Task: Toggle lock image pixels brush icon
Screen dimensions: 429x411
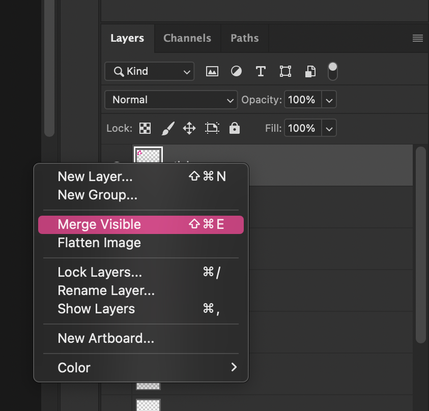Action: [167, 128]
